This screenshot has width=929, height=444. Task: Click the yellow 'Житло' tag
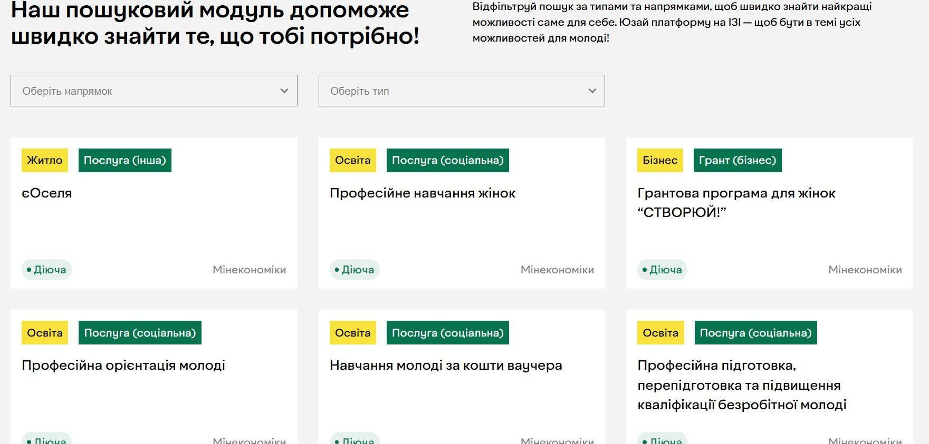click(x=45, y=160)
